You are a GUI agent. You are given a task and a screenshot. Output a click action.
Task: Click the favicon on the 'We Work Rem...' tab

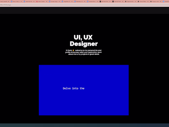coord(100,1)
